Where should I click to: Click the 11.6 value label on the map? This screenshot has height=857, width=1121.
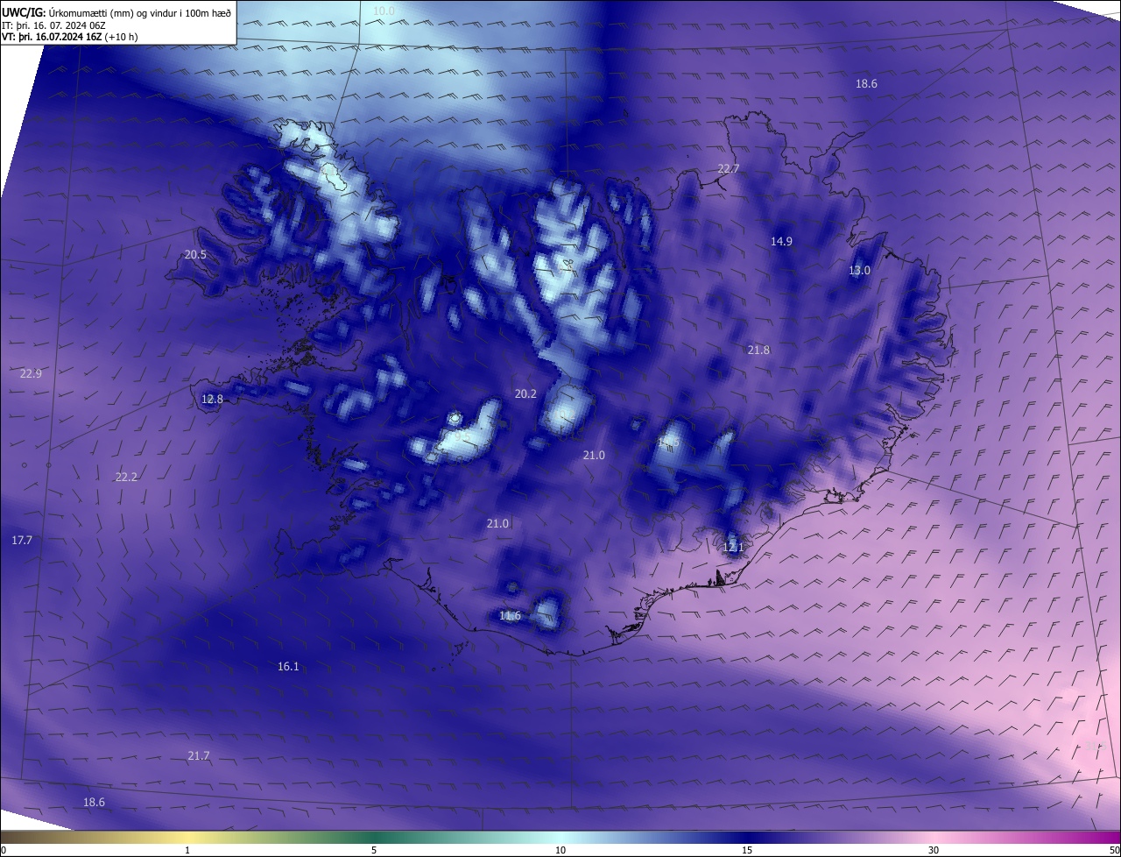pyautogui.click(x=510, y=615)
